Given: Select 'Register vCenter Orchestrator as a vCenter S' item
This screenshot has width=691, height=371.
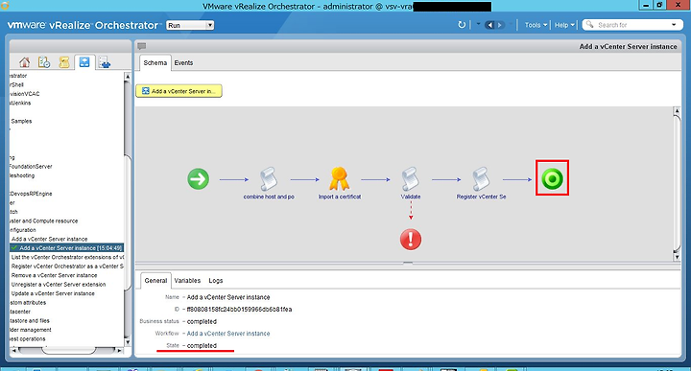Looking at the screenshot, I should (67, 267).
